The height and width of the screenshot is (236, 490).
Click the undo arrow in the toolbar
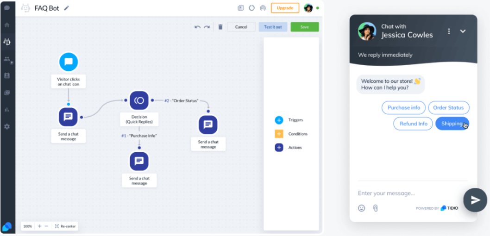(198, 27)
